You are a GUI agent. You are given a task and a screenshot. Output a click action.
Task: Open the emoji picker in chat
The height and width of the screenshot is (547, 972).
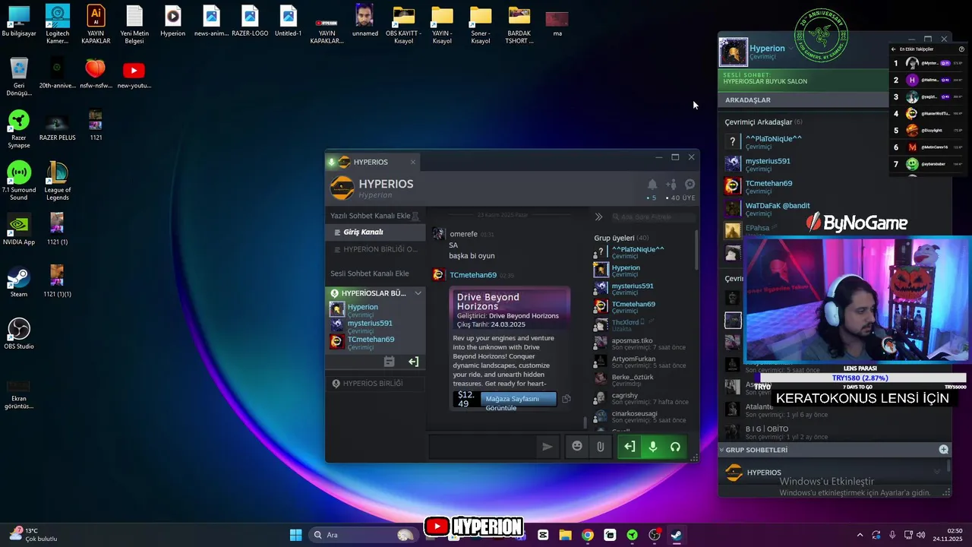click(577, 447)
